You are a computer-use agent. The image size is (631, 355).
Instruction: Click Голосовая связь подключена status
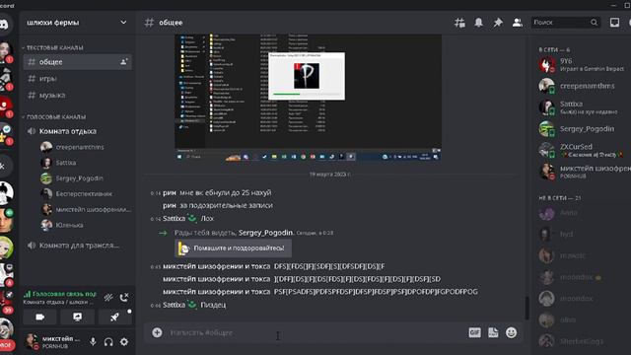point(60,294)
